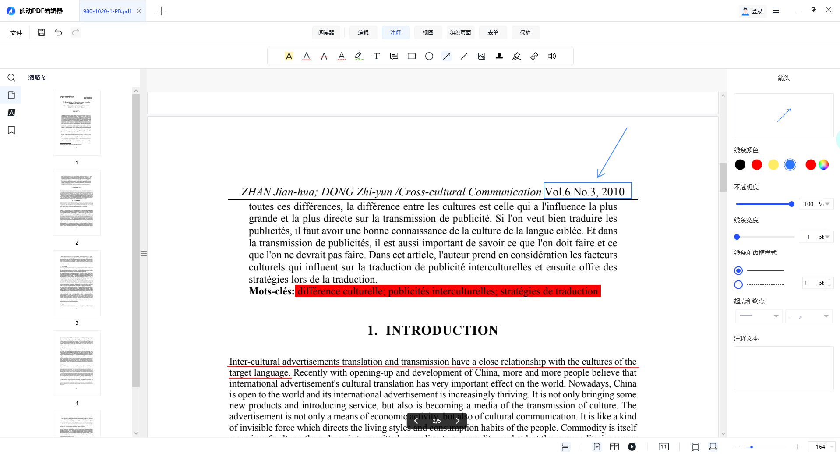Select the arrow annotation tool
Screen dimensions: 840x454
[x=447, y=56]
